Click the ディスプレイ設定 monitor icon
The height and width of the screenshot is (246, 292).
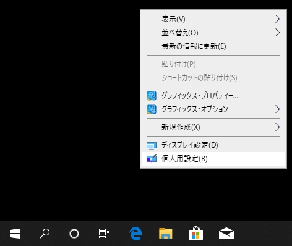(x=152, y=145)
